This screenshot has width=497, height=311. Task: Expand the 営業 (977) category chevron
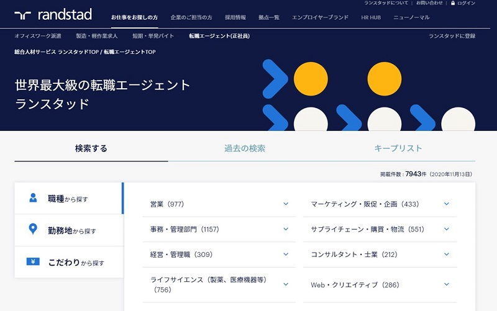point(286,204)
